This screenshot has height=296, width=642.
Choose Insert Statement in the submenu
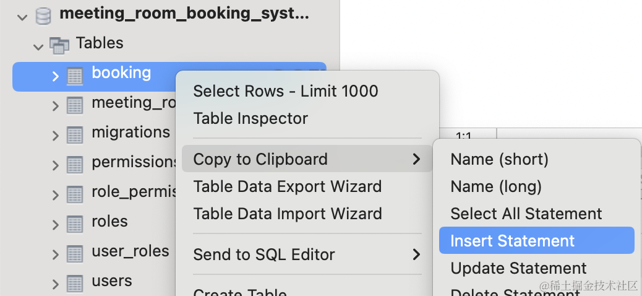coord(513,241)
